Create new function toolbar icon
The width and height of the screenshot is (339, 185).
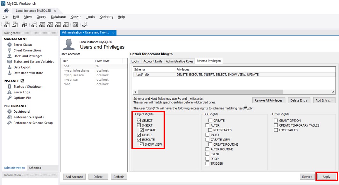click(66, 24)
